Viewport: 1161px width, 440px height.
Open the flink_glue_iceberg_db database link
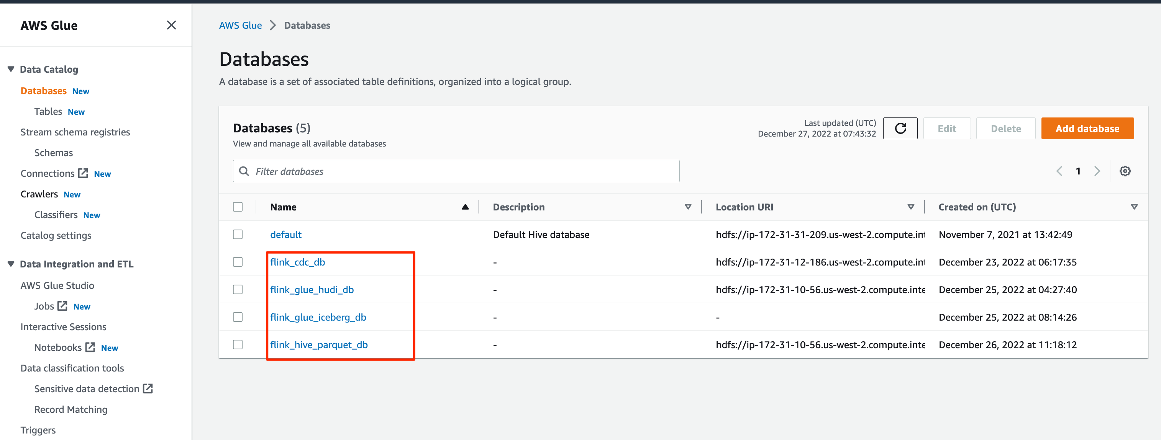[x=318, y=317]
